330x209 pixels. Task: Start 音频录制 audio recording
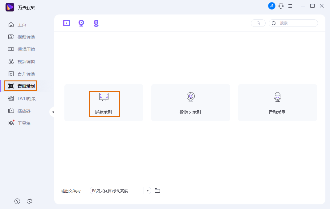(x=277, y=103)
